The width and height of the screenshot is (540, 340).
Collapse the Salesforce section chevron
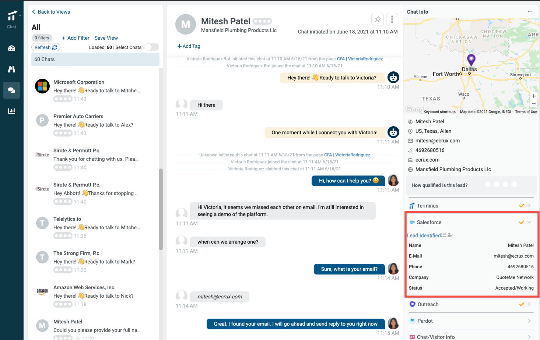[x=529, y=222]
